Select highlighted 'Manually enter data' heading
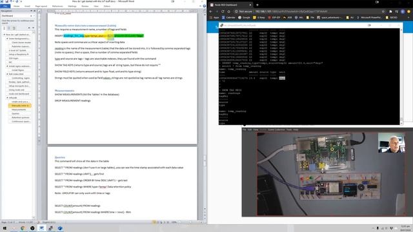 20,106
